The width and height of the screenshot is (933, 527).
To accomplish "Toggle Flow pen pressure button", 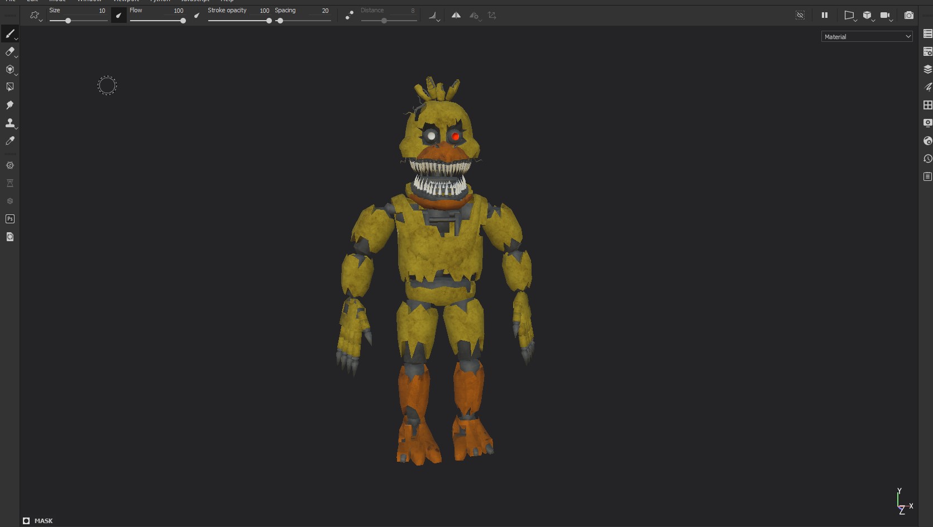I will pyautogui.click(x=197, y=16).
